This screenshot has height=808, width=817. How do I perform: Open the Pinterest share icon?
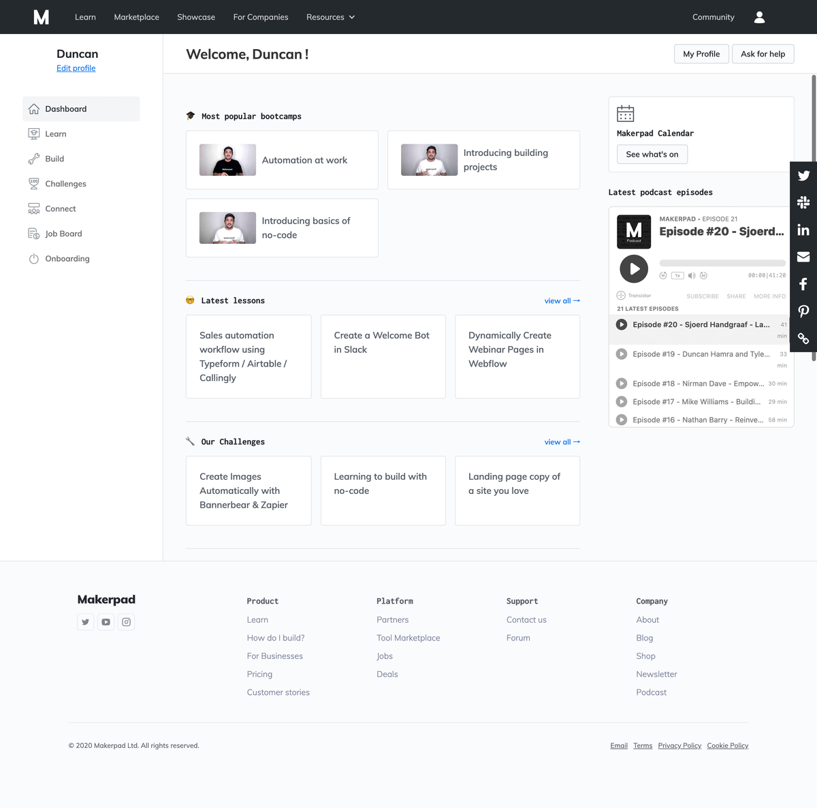(x=803, y=311)
